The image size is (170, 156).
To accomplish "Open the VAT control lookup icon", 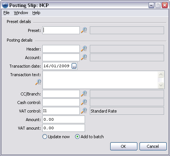I will click(84, 111).
